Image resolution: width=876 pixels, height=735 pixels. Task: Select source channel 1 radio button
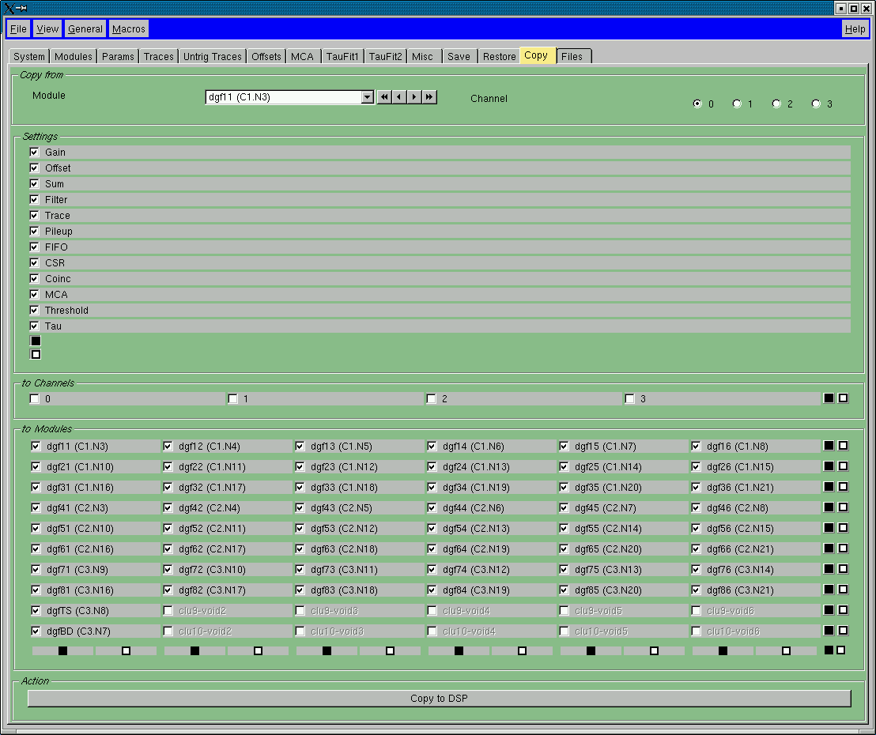[x=737, y=104]
